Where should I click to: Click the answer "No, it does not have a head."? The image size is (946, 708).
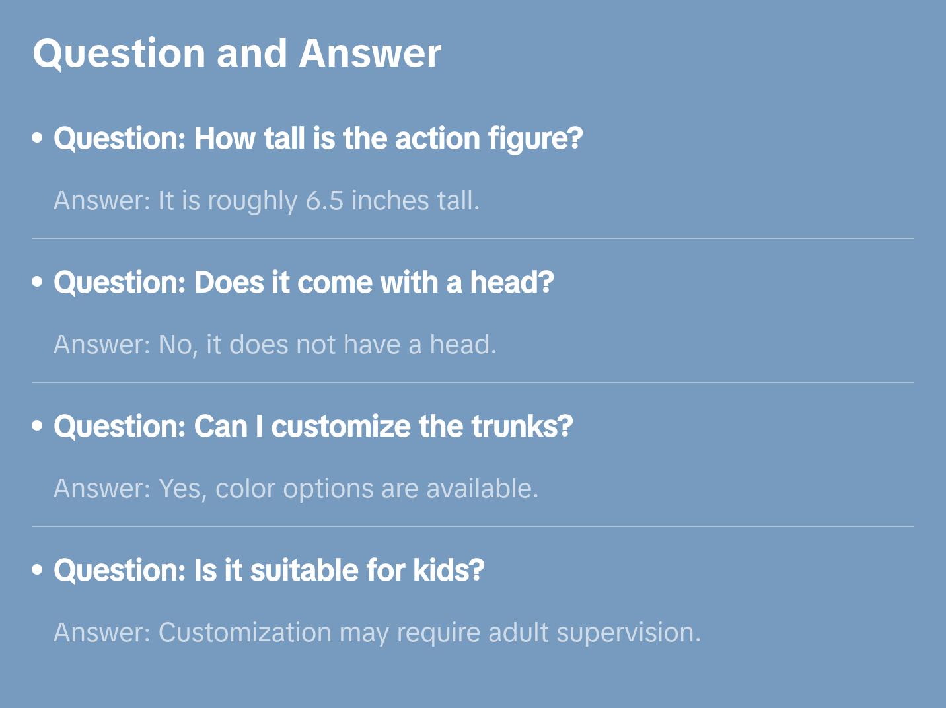(x=275, y=345)
